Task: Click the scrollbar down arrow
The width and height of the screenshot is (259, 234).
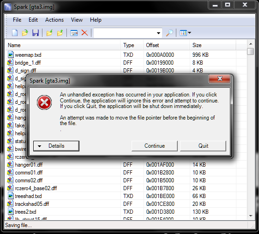Action: [251, 216]
